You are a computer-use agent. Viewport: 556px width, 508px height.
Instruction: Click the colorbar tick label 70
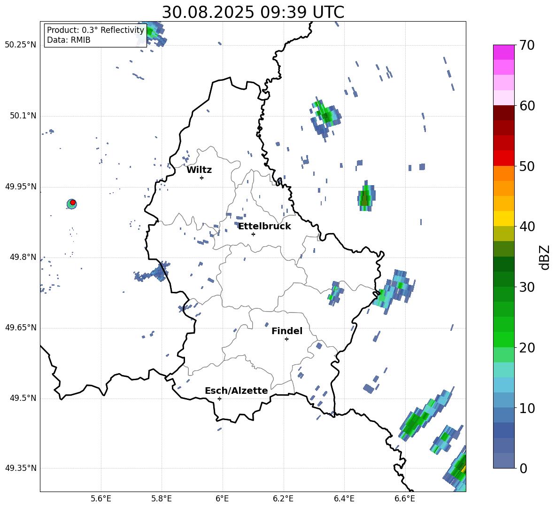click(x=527, y=45)
